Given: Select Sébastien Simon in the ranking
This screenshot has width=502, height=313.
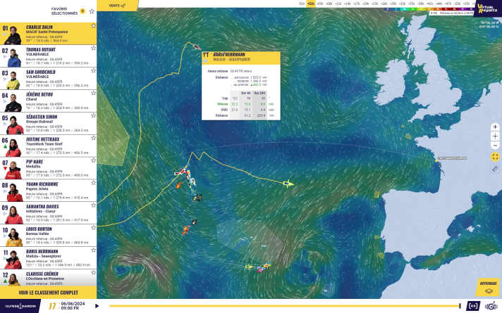Looking at the screenshot, I should tap(49, 123).
